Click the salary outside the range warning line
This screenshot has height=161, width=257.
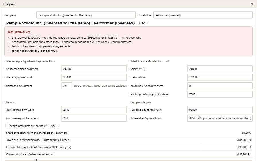pyautogui.click(x=76, y=38)
